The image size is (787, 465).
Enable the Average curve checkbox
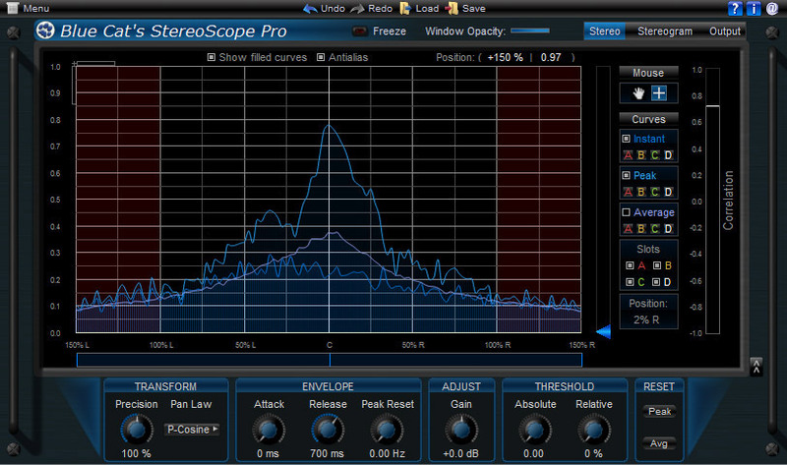coord(627,212)
